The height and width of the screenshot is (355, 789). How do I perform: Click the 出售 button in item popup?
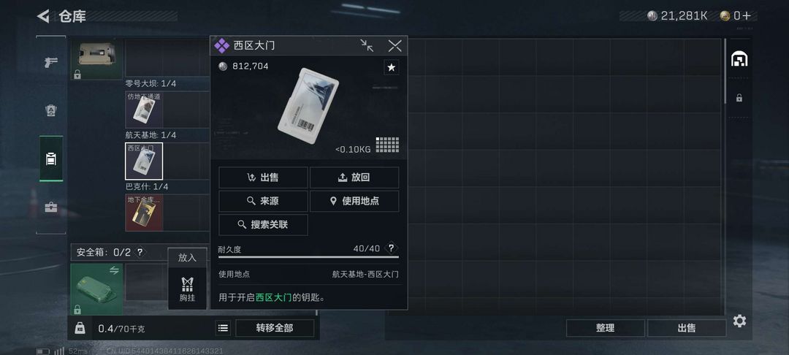[x=263, y=177]
